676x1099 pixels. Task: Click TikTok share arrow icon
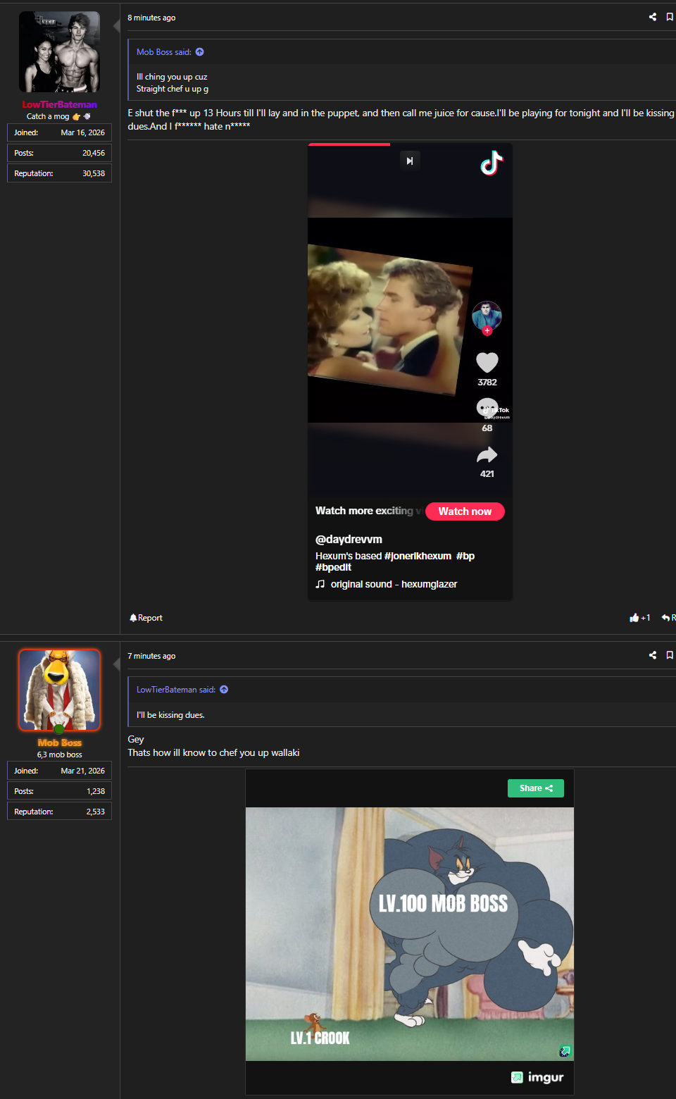(x=487, y=454)
